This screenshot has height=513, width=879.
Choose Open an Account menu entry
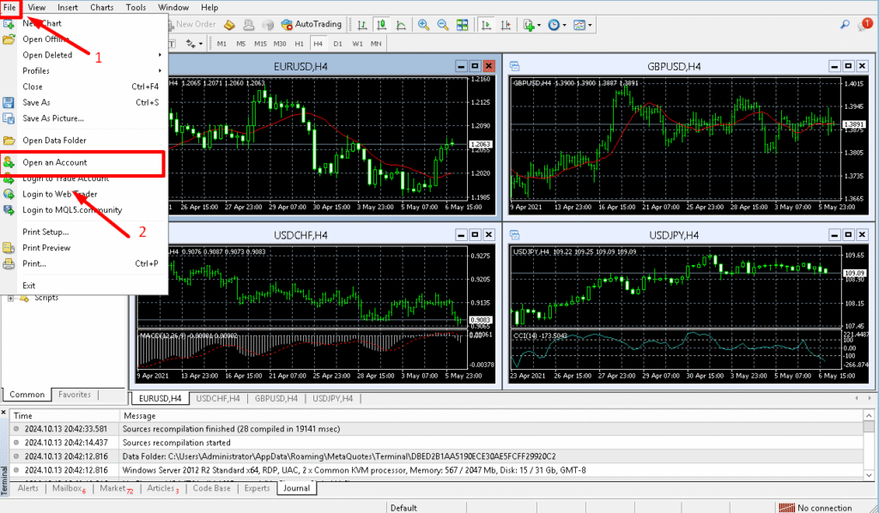point(83,163)
